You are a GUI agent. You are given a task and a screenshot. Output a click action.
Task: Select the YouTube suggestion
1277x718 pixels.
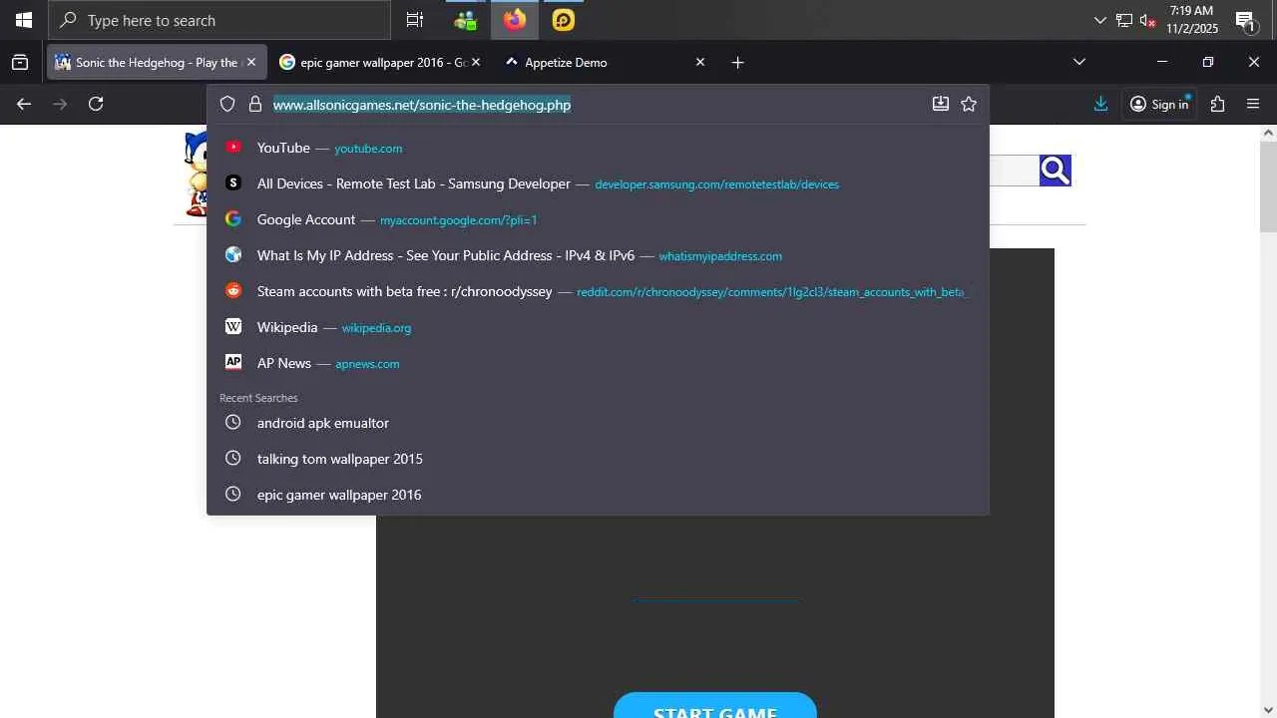tap(598, 148)
